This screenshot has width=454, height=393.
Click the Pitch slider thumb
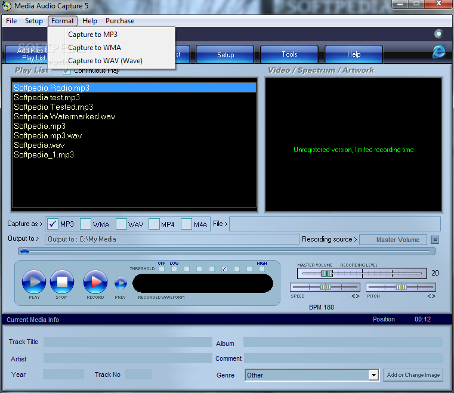click(401, 287)
